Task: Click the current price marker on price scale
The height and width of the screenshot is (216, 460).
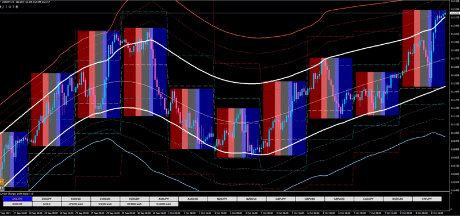Action: pos(455,13)
